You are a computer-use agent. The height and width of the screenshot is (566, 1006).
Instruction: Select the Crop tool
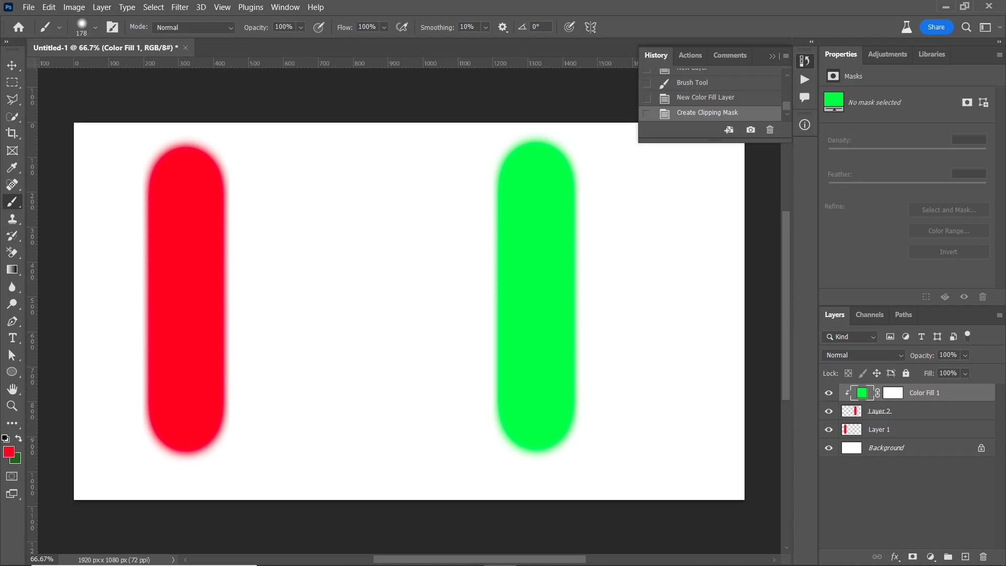(12, 133)
